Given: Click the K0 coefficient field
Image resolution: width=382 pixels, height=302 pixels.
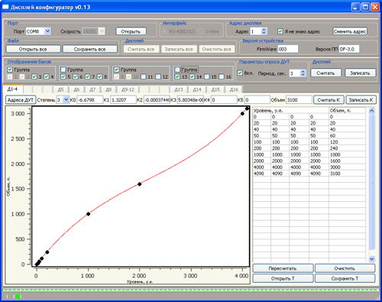Looking at the screenshot, I should click(89, 99).
